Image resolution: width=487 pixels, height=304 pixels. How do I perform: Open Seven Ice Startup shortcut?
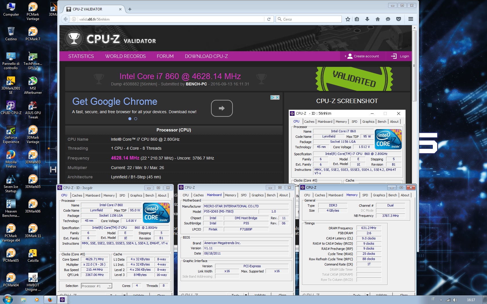pyautogui.click(x=11, y=184)
